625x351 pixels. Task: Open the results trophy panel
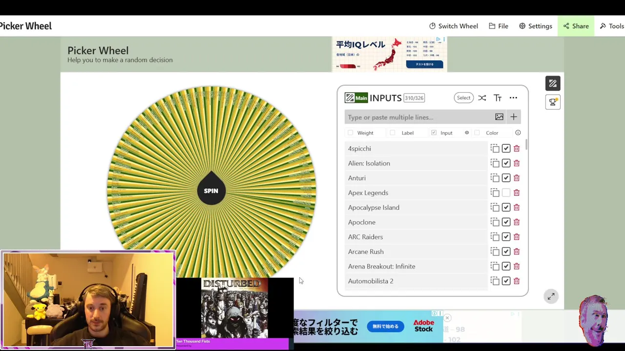pos(553,102)
